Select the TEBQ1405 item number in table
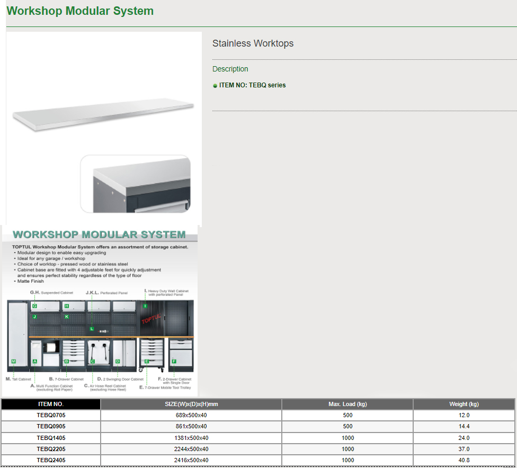This screenshot has height=468, width=517. point(51,438)
